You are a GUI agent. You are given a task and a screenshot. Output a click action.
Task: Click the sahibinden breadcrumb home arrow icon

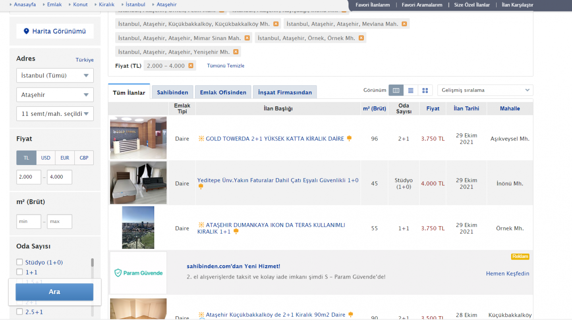pyautogui.click(x=10, y=4)
